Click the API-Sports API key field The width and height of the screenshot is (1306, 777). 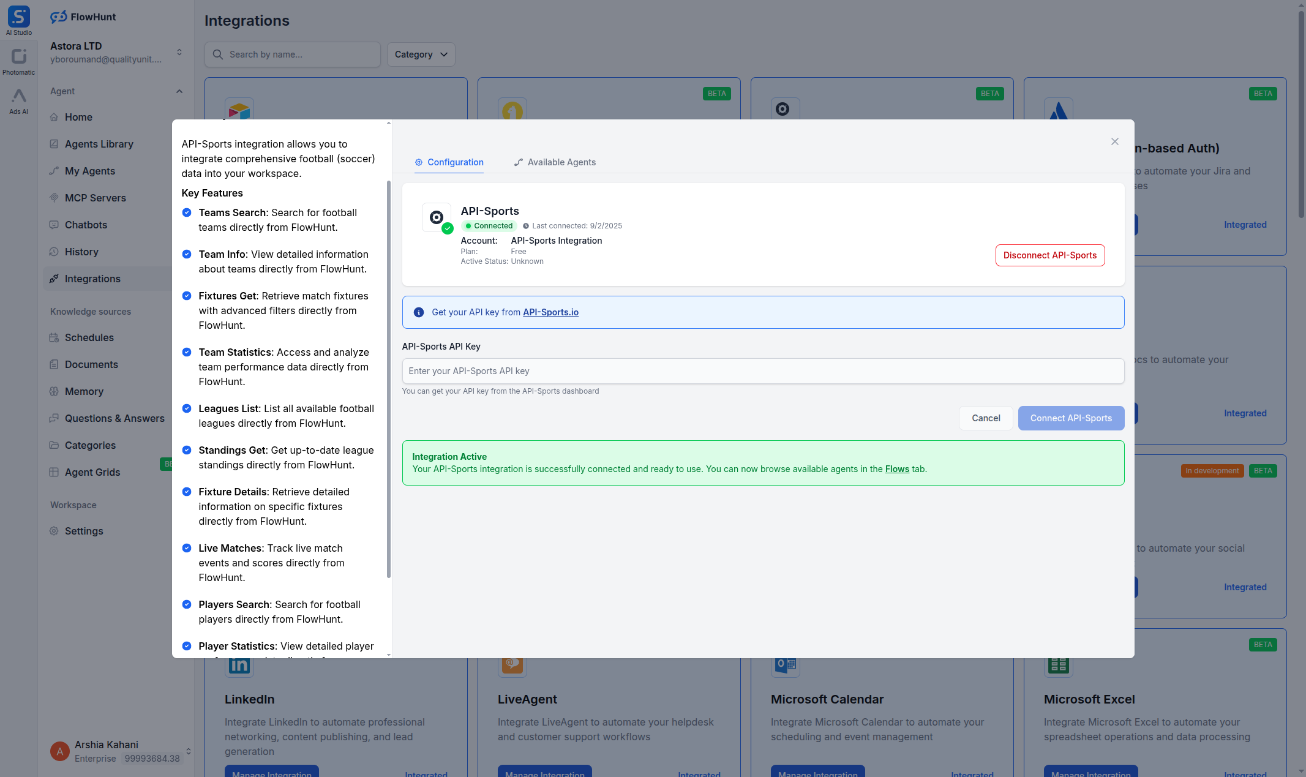point(762,371)
